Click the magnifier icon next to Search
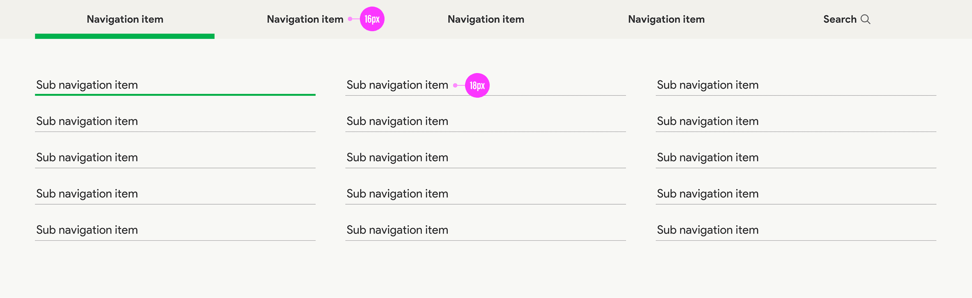This screenshot has height=298, width=972. coord(865,19)
